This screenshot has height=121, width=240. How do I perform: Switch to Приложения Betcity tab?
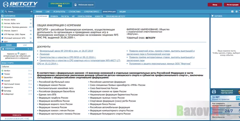(115, 16)
